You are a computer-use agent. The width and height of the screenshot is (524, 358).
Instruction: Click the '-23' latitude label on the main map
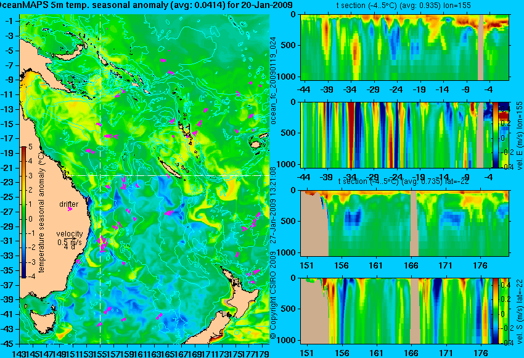(8, 182)
